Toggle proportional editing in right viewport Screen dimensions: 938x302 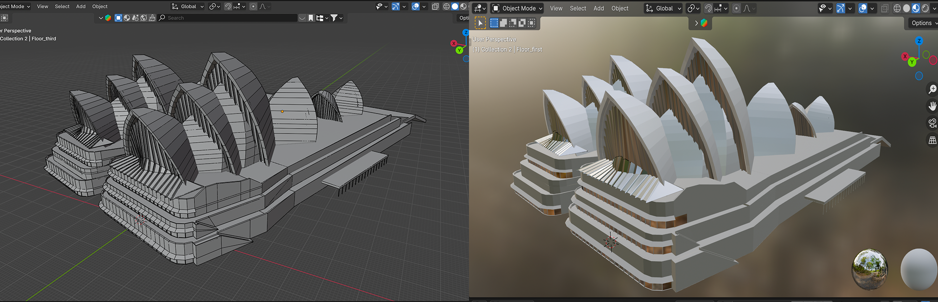coord(736,8)
